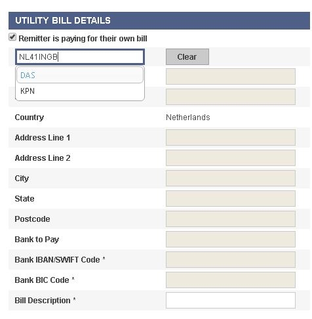Image resolution: width=312 pixels, height=319 pixels.
Task: Click the Country label
Action: pos(29,117)
